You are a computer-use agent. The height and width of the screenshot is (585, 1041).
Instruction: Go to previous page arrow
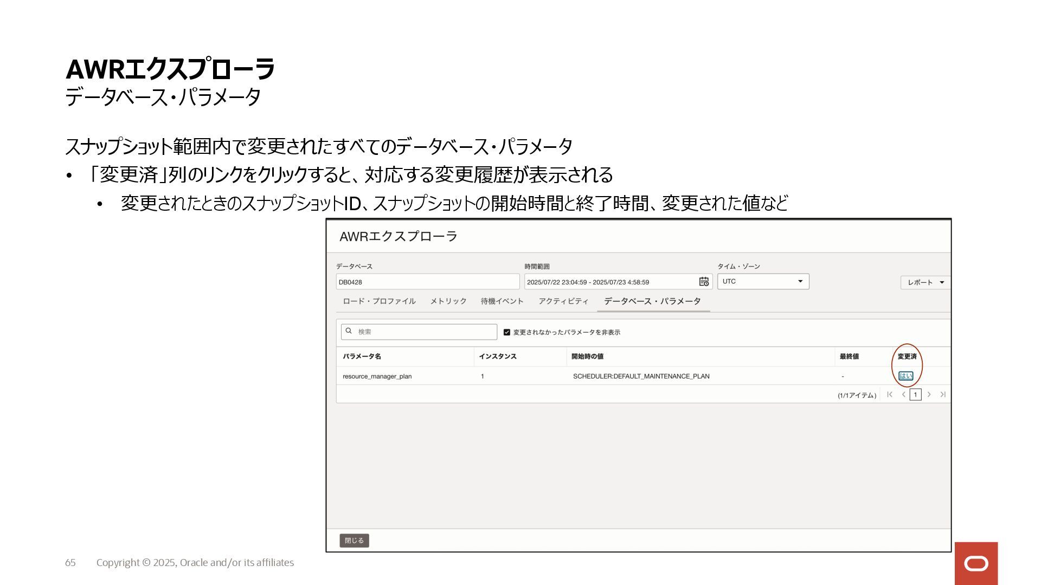[x=903, y=394]
